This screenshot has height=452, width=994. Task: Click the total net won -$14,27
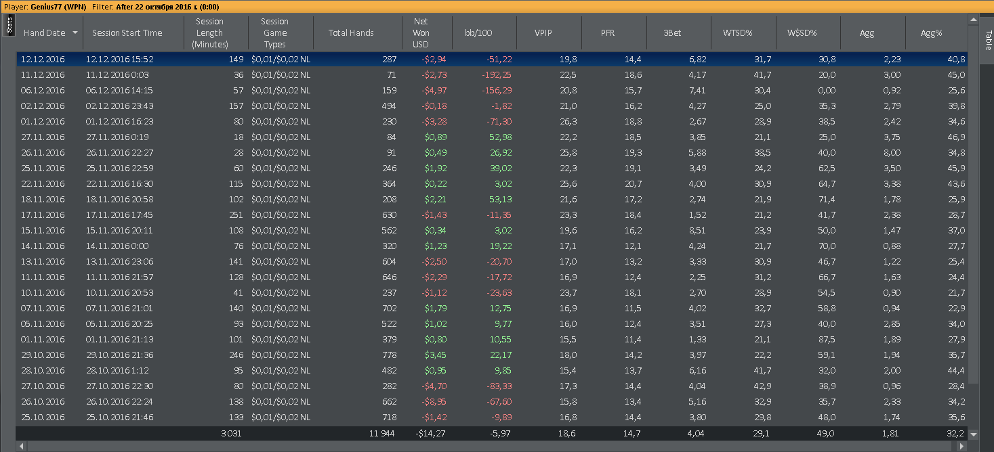click(430, 433)
